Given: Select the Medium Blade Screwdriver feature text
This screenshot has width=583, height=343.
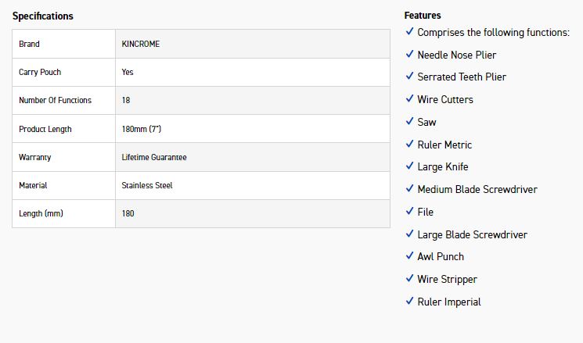Looking at the screenshot, I should coord(477,189).
